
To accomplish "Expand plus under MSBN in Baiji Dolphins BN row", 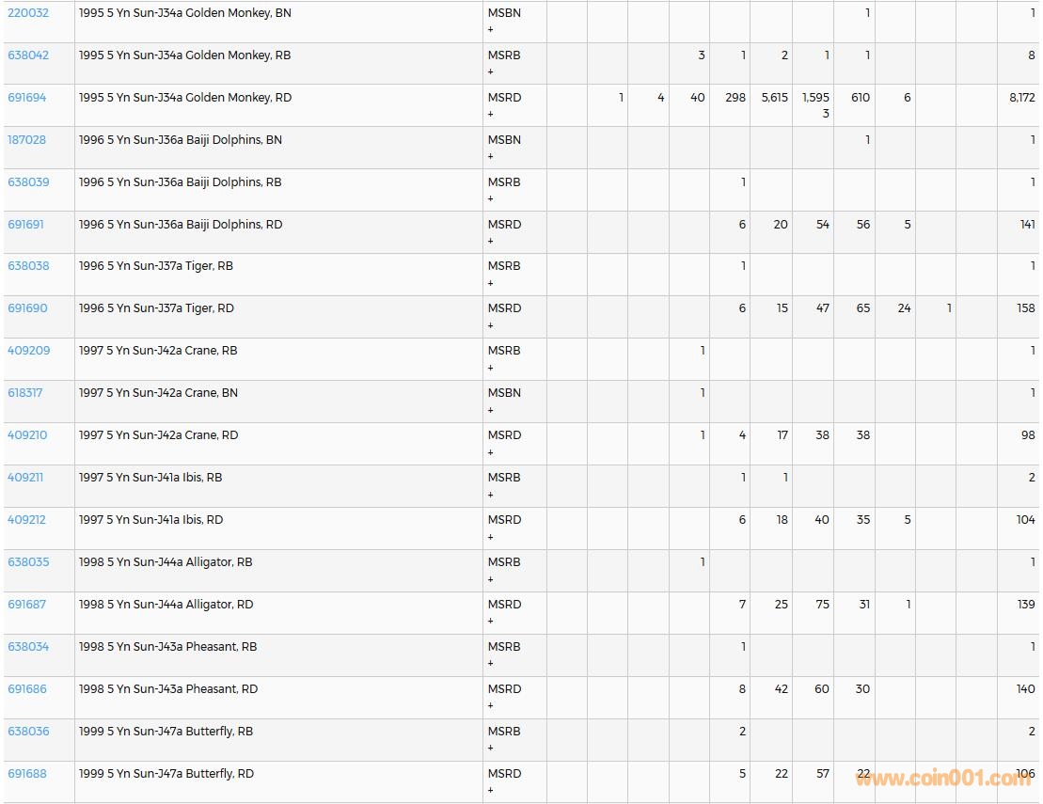I will click(490, 157).
